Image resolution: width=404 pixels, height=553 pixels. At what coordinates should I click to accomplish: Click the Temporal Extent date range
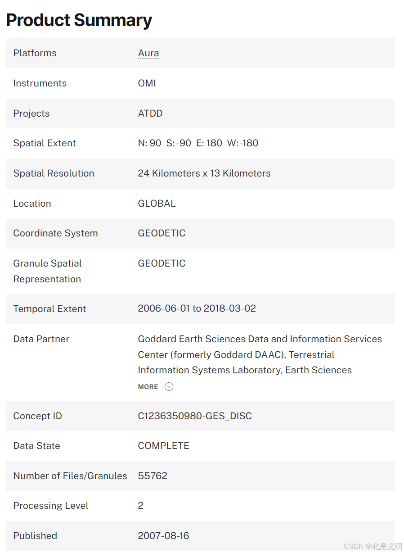pyautogui.click(x=197, y=308)
